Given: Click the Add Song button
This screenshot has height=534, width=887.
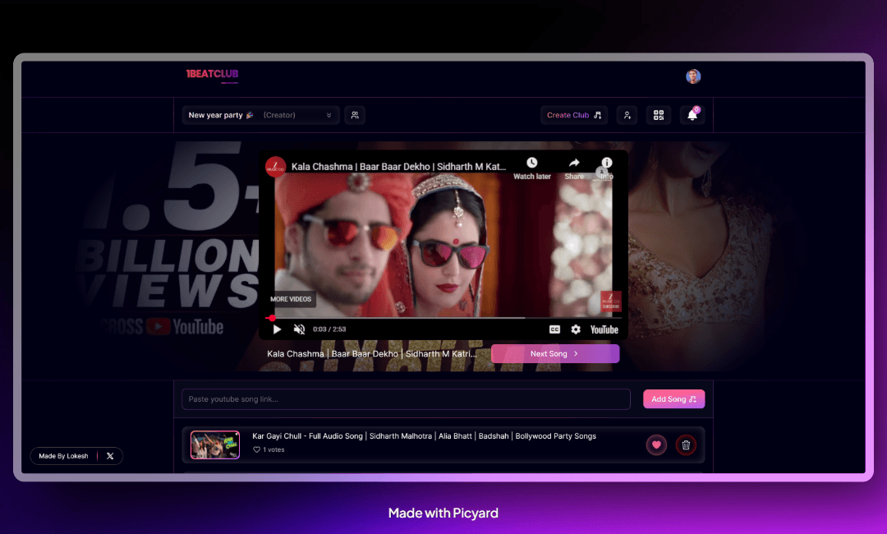Looking at the screenshot, I should coord(673,399).
